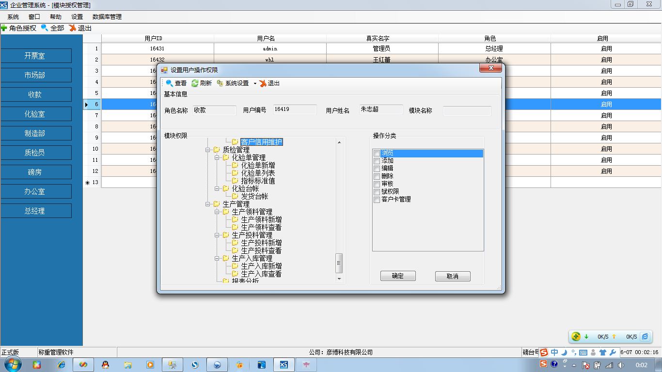Click the 用户姓名 field showing 朱志超
The width and height of the screenshot is (662, 372).
click(381, 109)
